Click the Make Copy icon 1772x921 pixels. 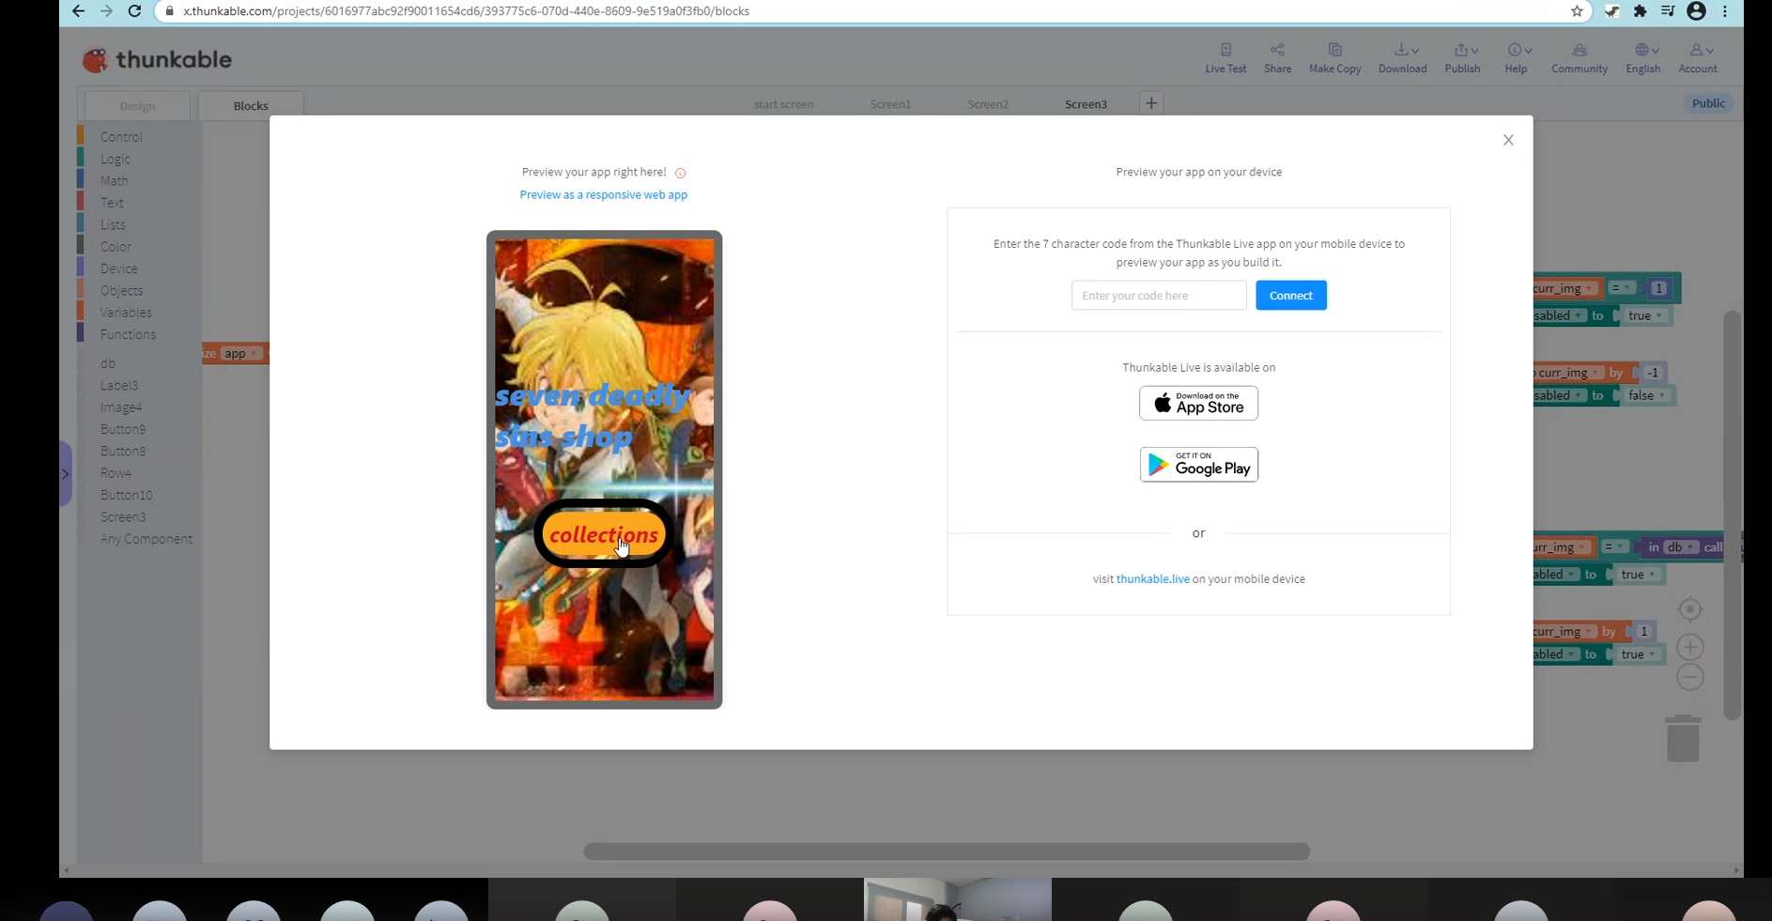click(1334, 50)
